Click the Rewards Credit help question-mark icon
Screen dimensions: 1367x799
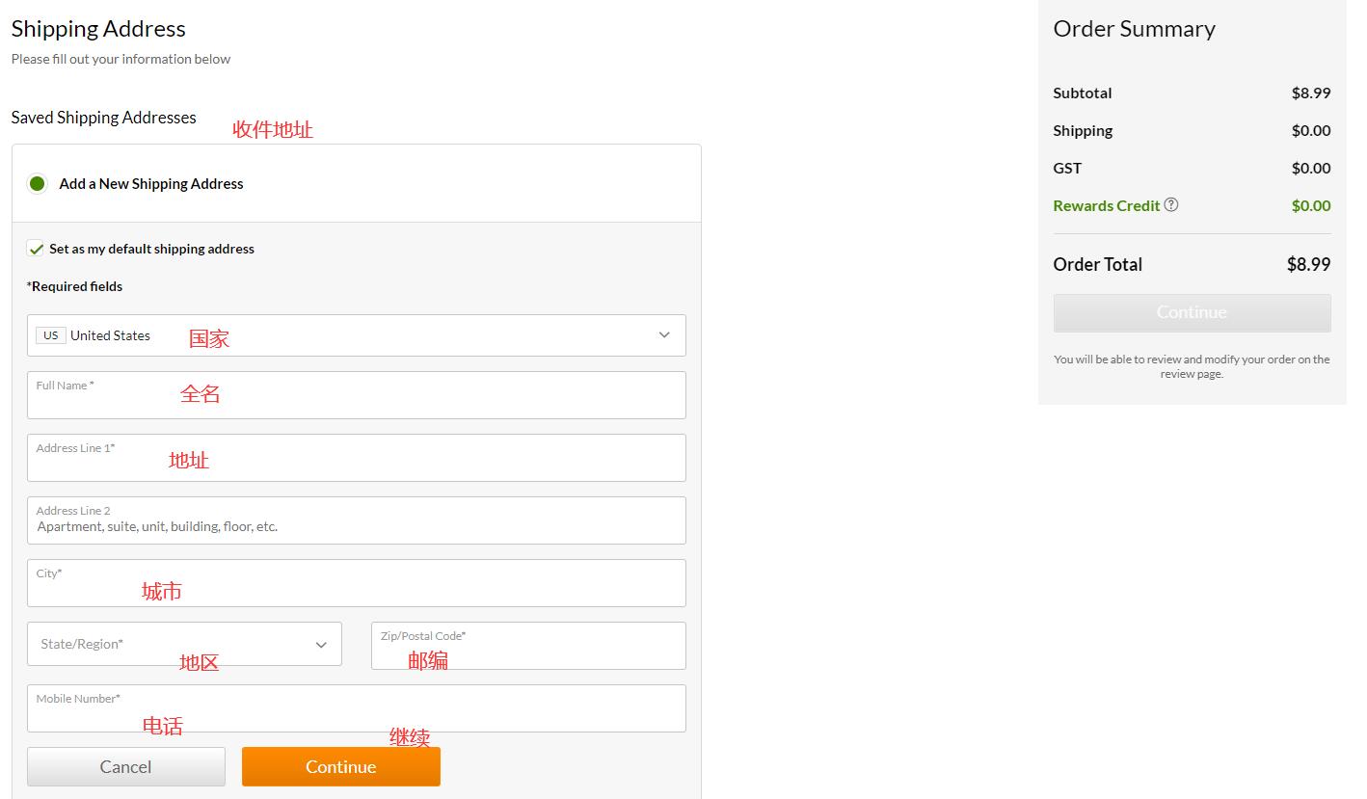[x=1171, y=204]
